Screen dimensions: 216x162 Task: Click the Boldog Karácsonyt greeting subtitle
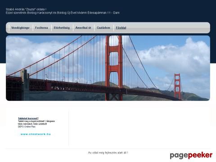63,13
